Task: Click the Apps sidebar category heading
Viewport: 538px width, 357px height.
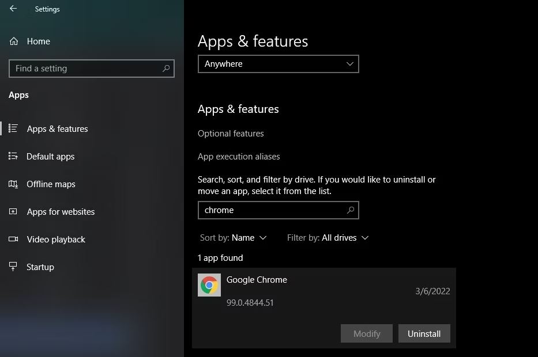Action: coord(18,95)
